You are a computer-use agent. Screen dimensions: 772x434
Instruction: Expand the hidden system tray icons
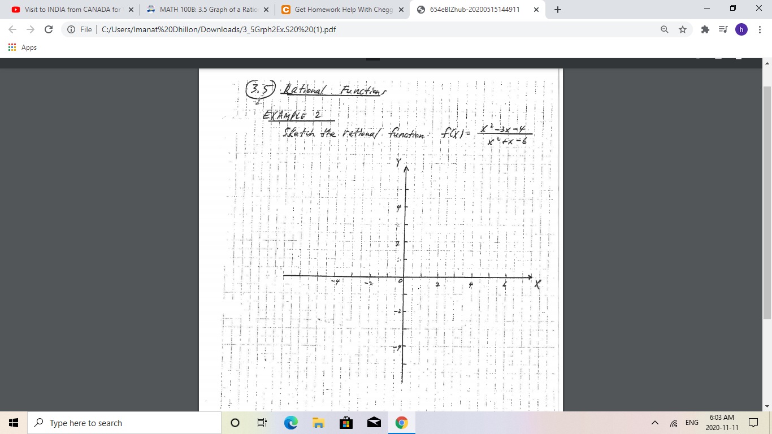pyautogui.click(x=654, y=422)
